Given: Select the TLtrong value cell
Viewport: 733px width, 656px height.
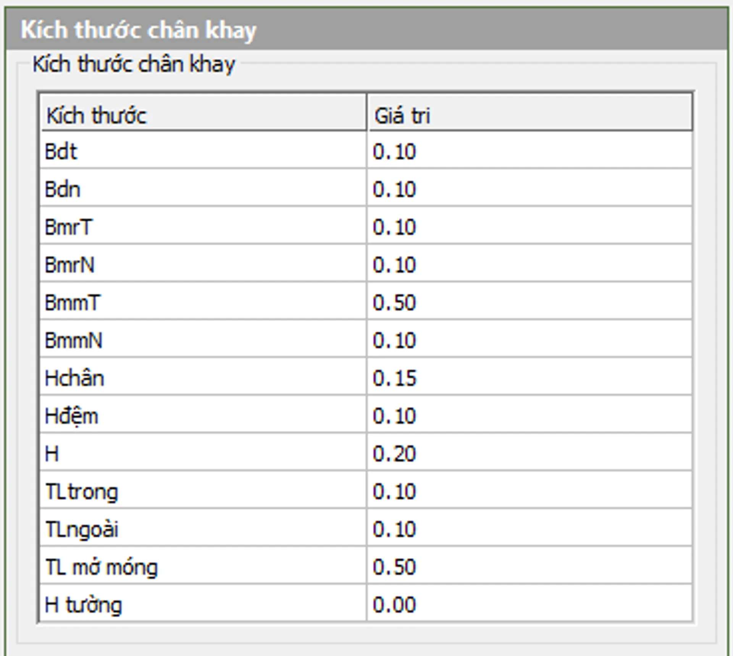Looking at the screenshot, I should [530, 491].
